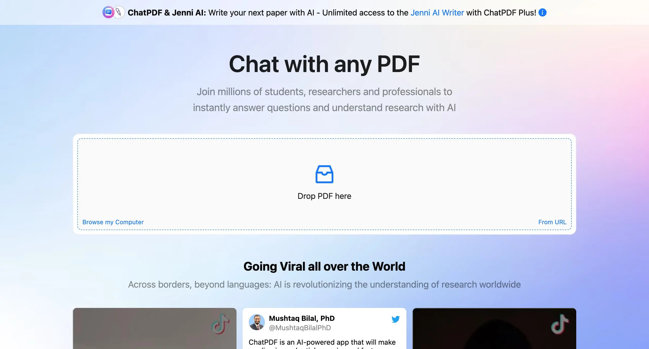Open the blue info icon after ChatPDF Plus
Screen dimensions: 649x349
[542, 12]
